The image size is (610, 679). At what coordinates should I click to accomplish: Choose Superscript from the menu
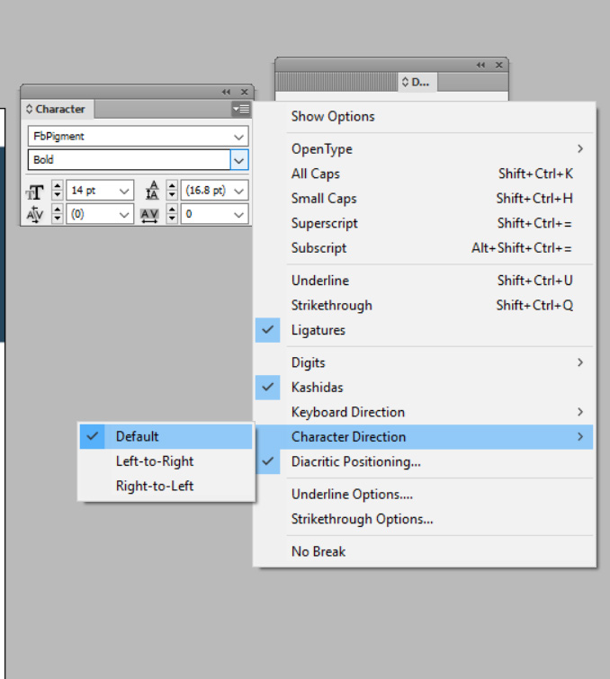tap(424, 223)
